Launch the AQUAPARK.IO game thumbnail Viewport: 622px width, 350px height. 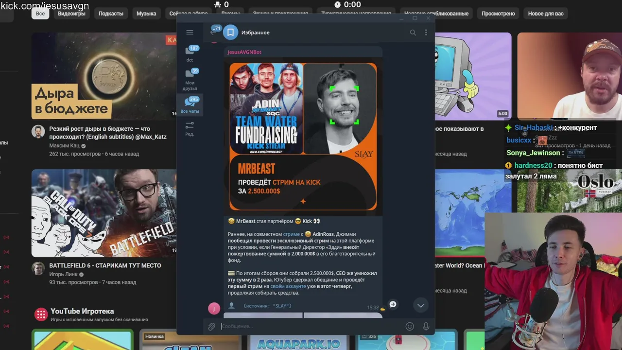tap(298, 340)
